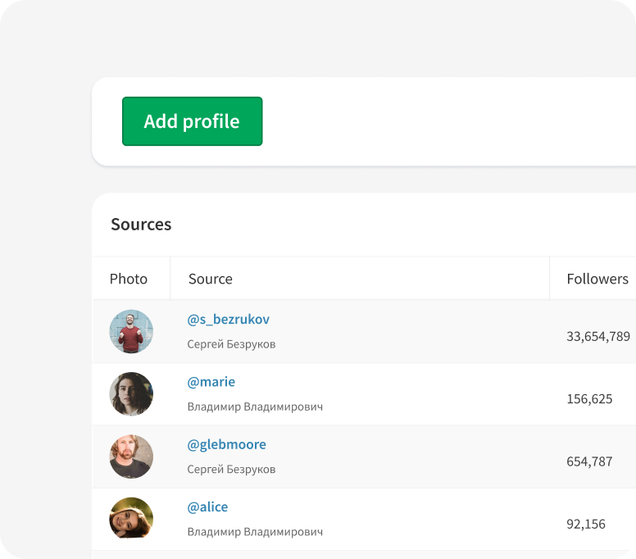Go to the @glebmoore profile link
Image resolution: width=636 pixels, height=559 pixels.
[227, 444]
